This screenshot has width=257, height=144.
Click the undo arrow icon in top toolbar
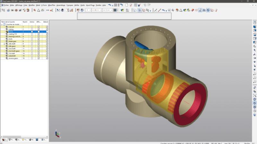point(110,5)
